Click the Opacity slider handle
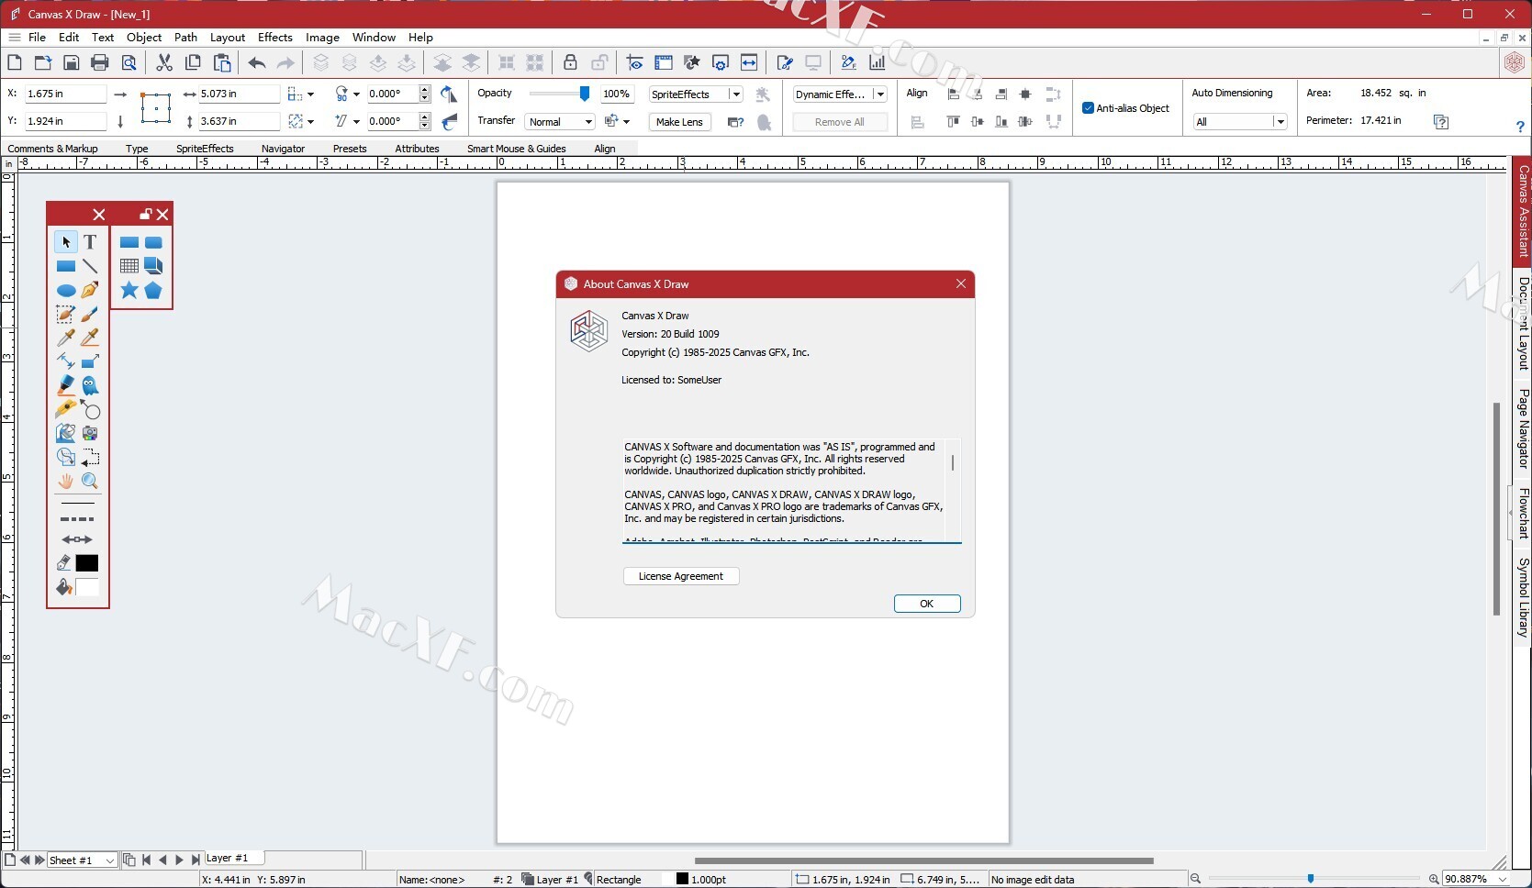 click(x=585, y=94)
